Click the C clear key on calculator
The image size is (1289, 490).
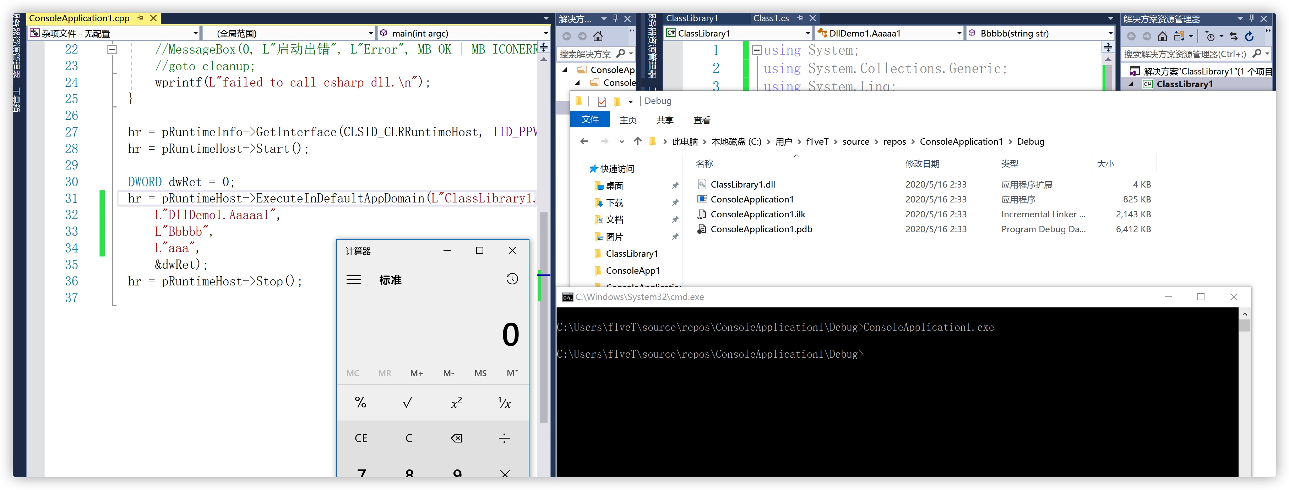[x=408, y=438]
